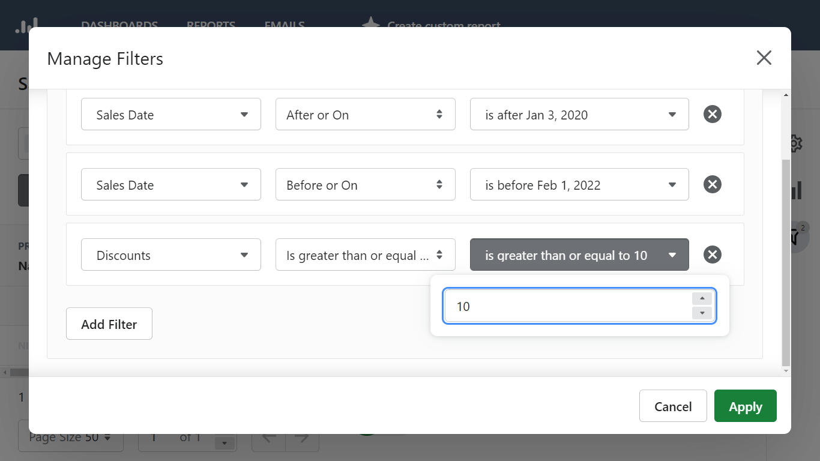Close the Manage Filters dialog
Image resolution: width=820 pixels, height=461 pixels.
point(764,58)
